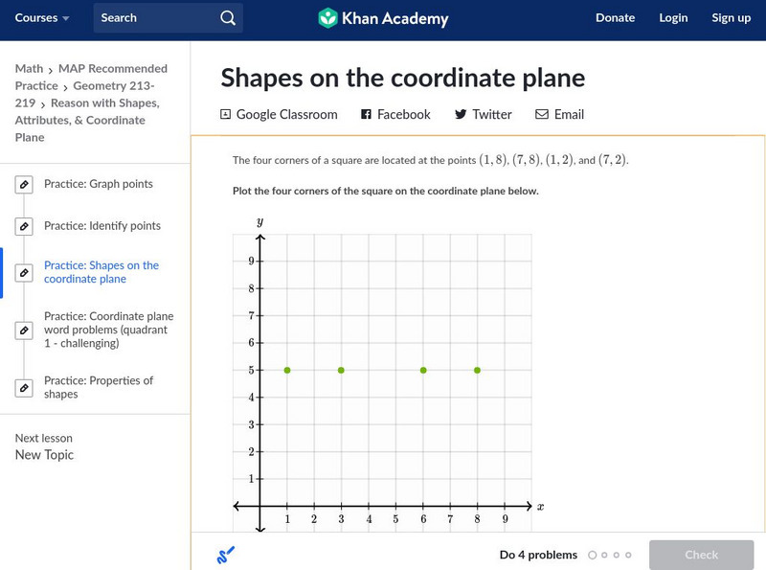Click the Google Classroom share icon
766x570 pixels.
pyautogui.click(x=226, y=114)
